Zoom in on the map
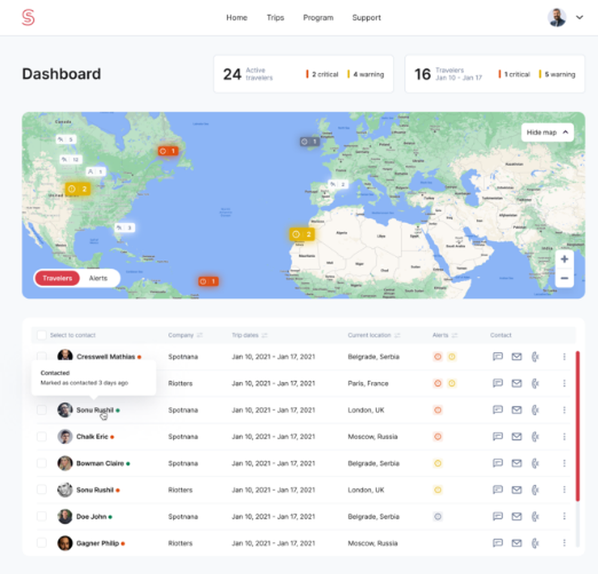This screenshot has height=574, width=598. [564, 259]
